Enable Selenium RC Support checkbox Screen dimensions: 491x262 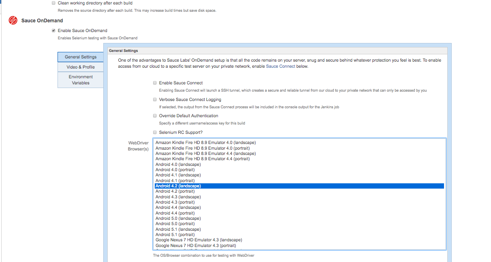[x=155, y=132]
